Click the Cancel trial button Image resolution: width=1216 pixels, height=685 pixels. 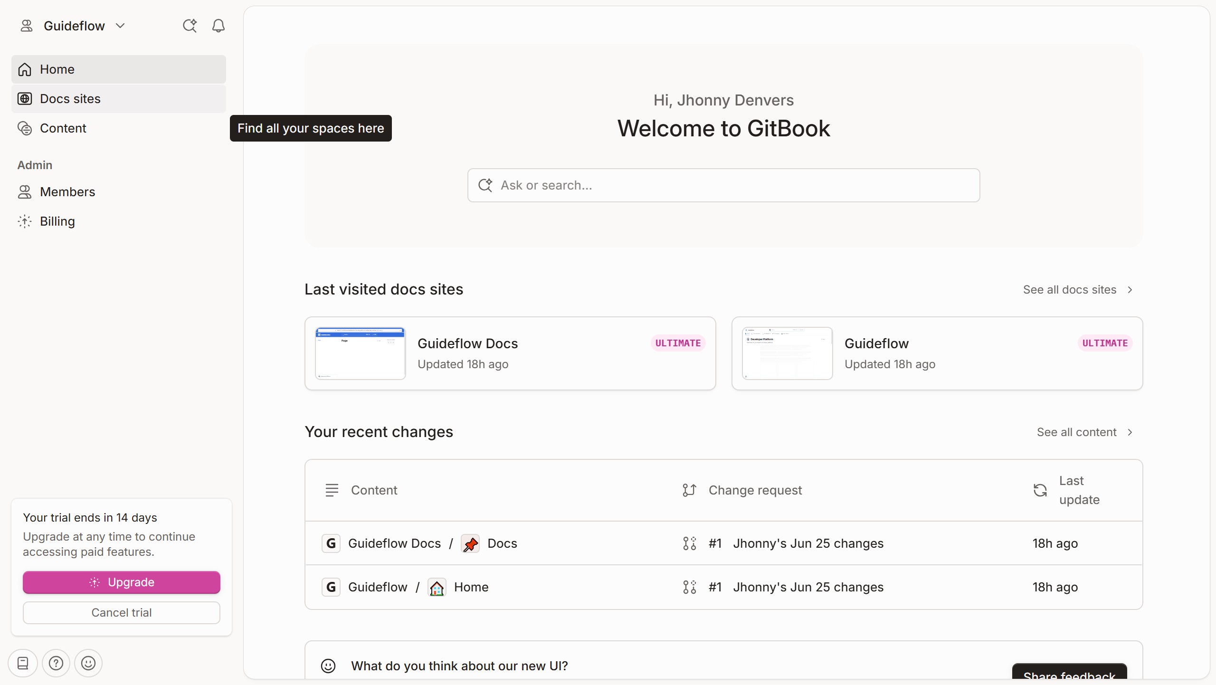(122, 613)
